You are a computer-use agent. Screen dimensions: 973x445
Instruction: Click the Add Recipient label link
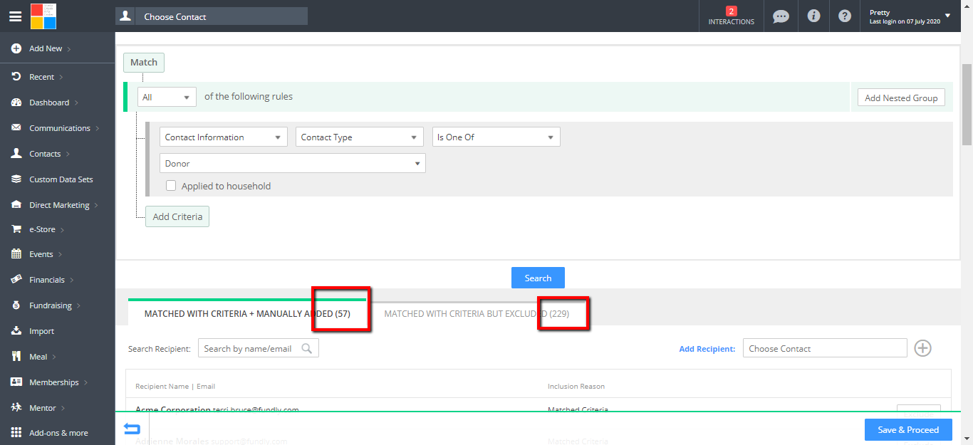click(707, 349)
